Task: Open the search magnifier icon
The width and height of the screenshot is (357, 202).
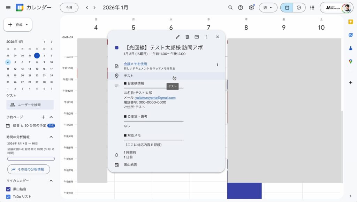Action: click(230, 8)
